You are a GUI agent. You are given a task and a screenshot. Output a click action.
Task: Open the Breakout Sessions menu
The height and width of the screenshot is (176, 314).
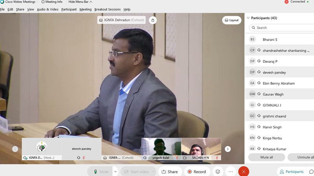click(x=107, y=9)
